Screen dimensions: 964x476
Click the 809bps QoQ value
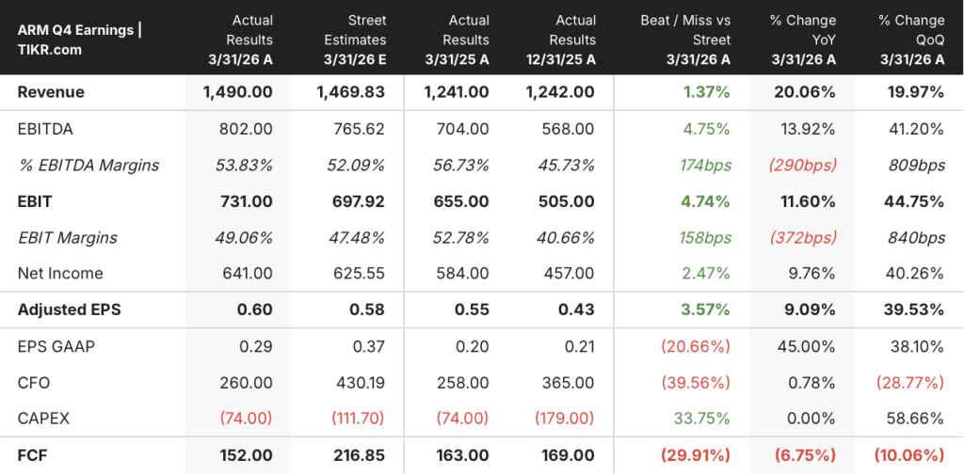coord(917,166)
